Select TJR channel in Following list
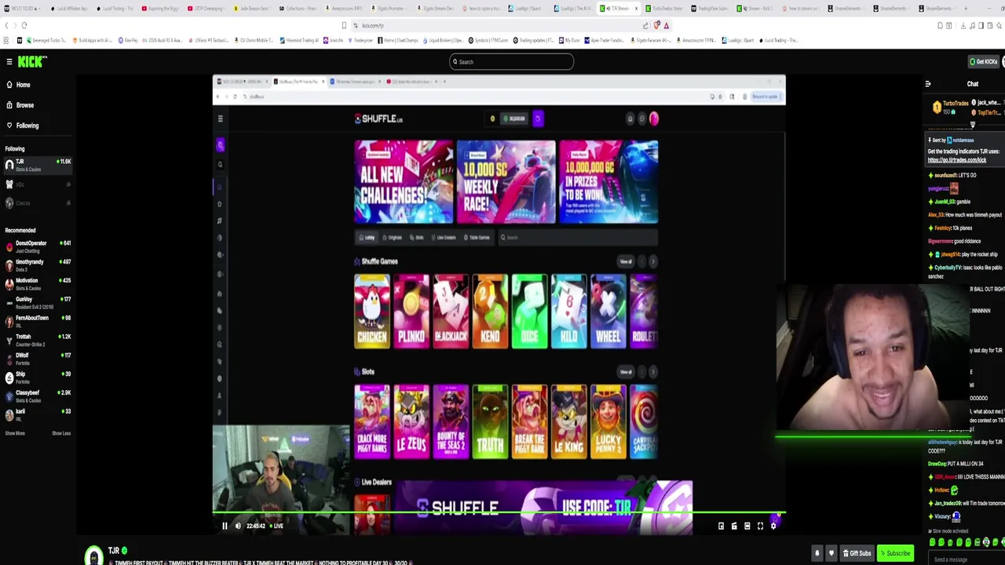 [37, 165]
